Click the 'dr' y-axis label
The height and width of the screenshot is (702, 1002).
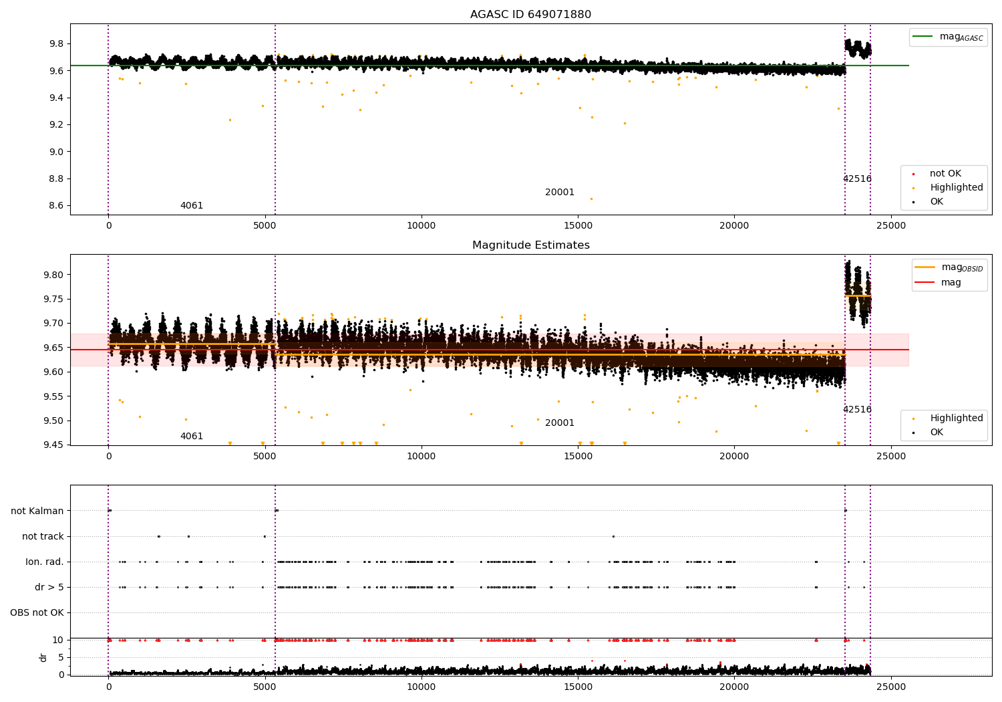coord(43,657)
